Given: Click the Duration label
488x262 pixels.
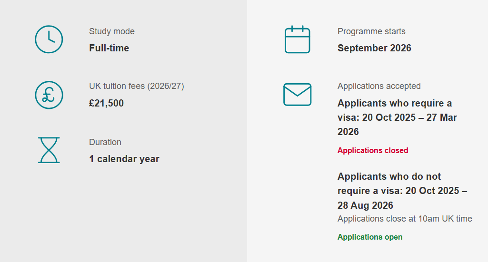Looking at the screenshot, I should pos(105,142).
